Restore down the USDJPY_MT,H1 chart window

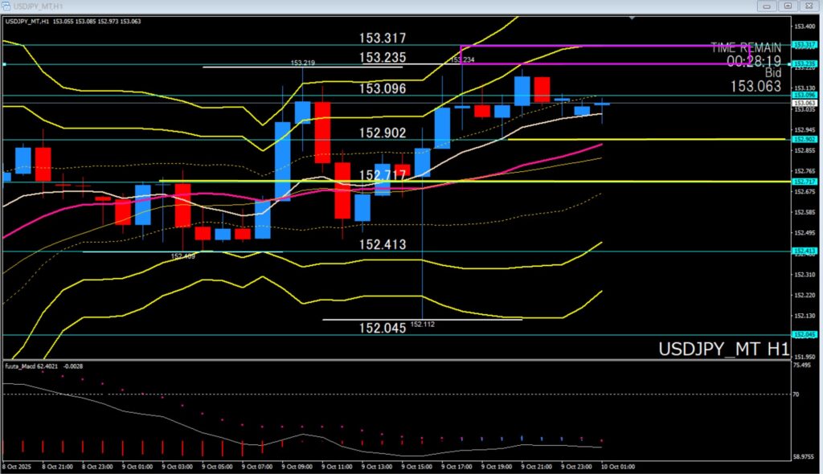(788, 6)
